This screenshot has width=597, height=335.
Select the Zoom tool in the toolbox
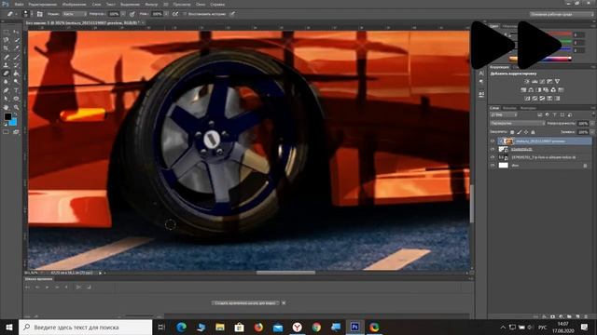[x=16, y=107]
